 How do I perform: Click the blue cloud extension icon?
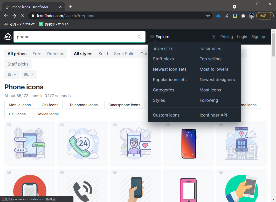click(218, 16)
